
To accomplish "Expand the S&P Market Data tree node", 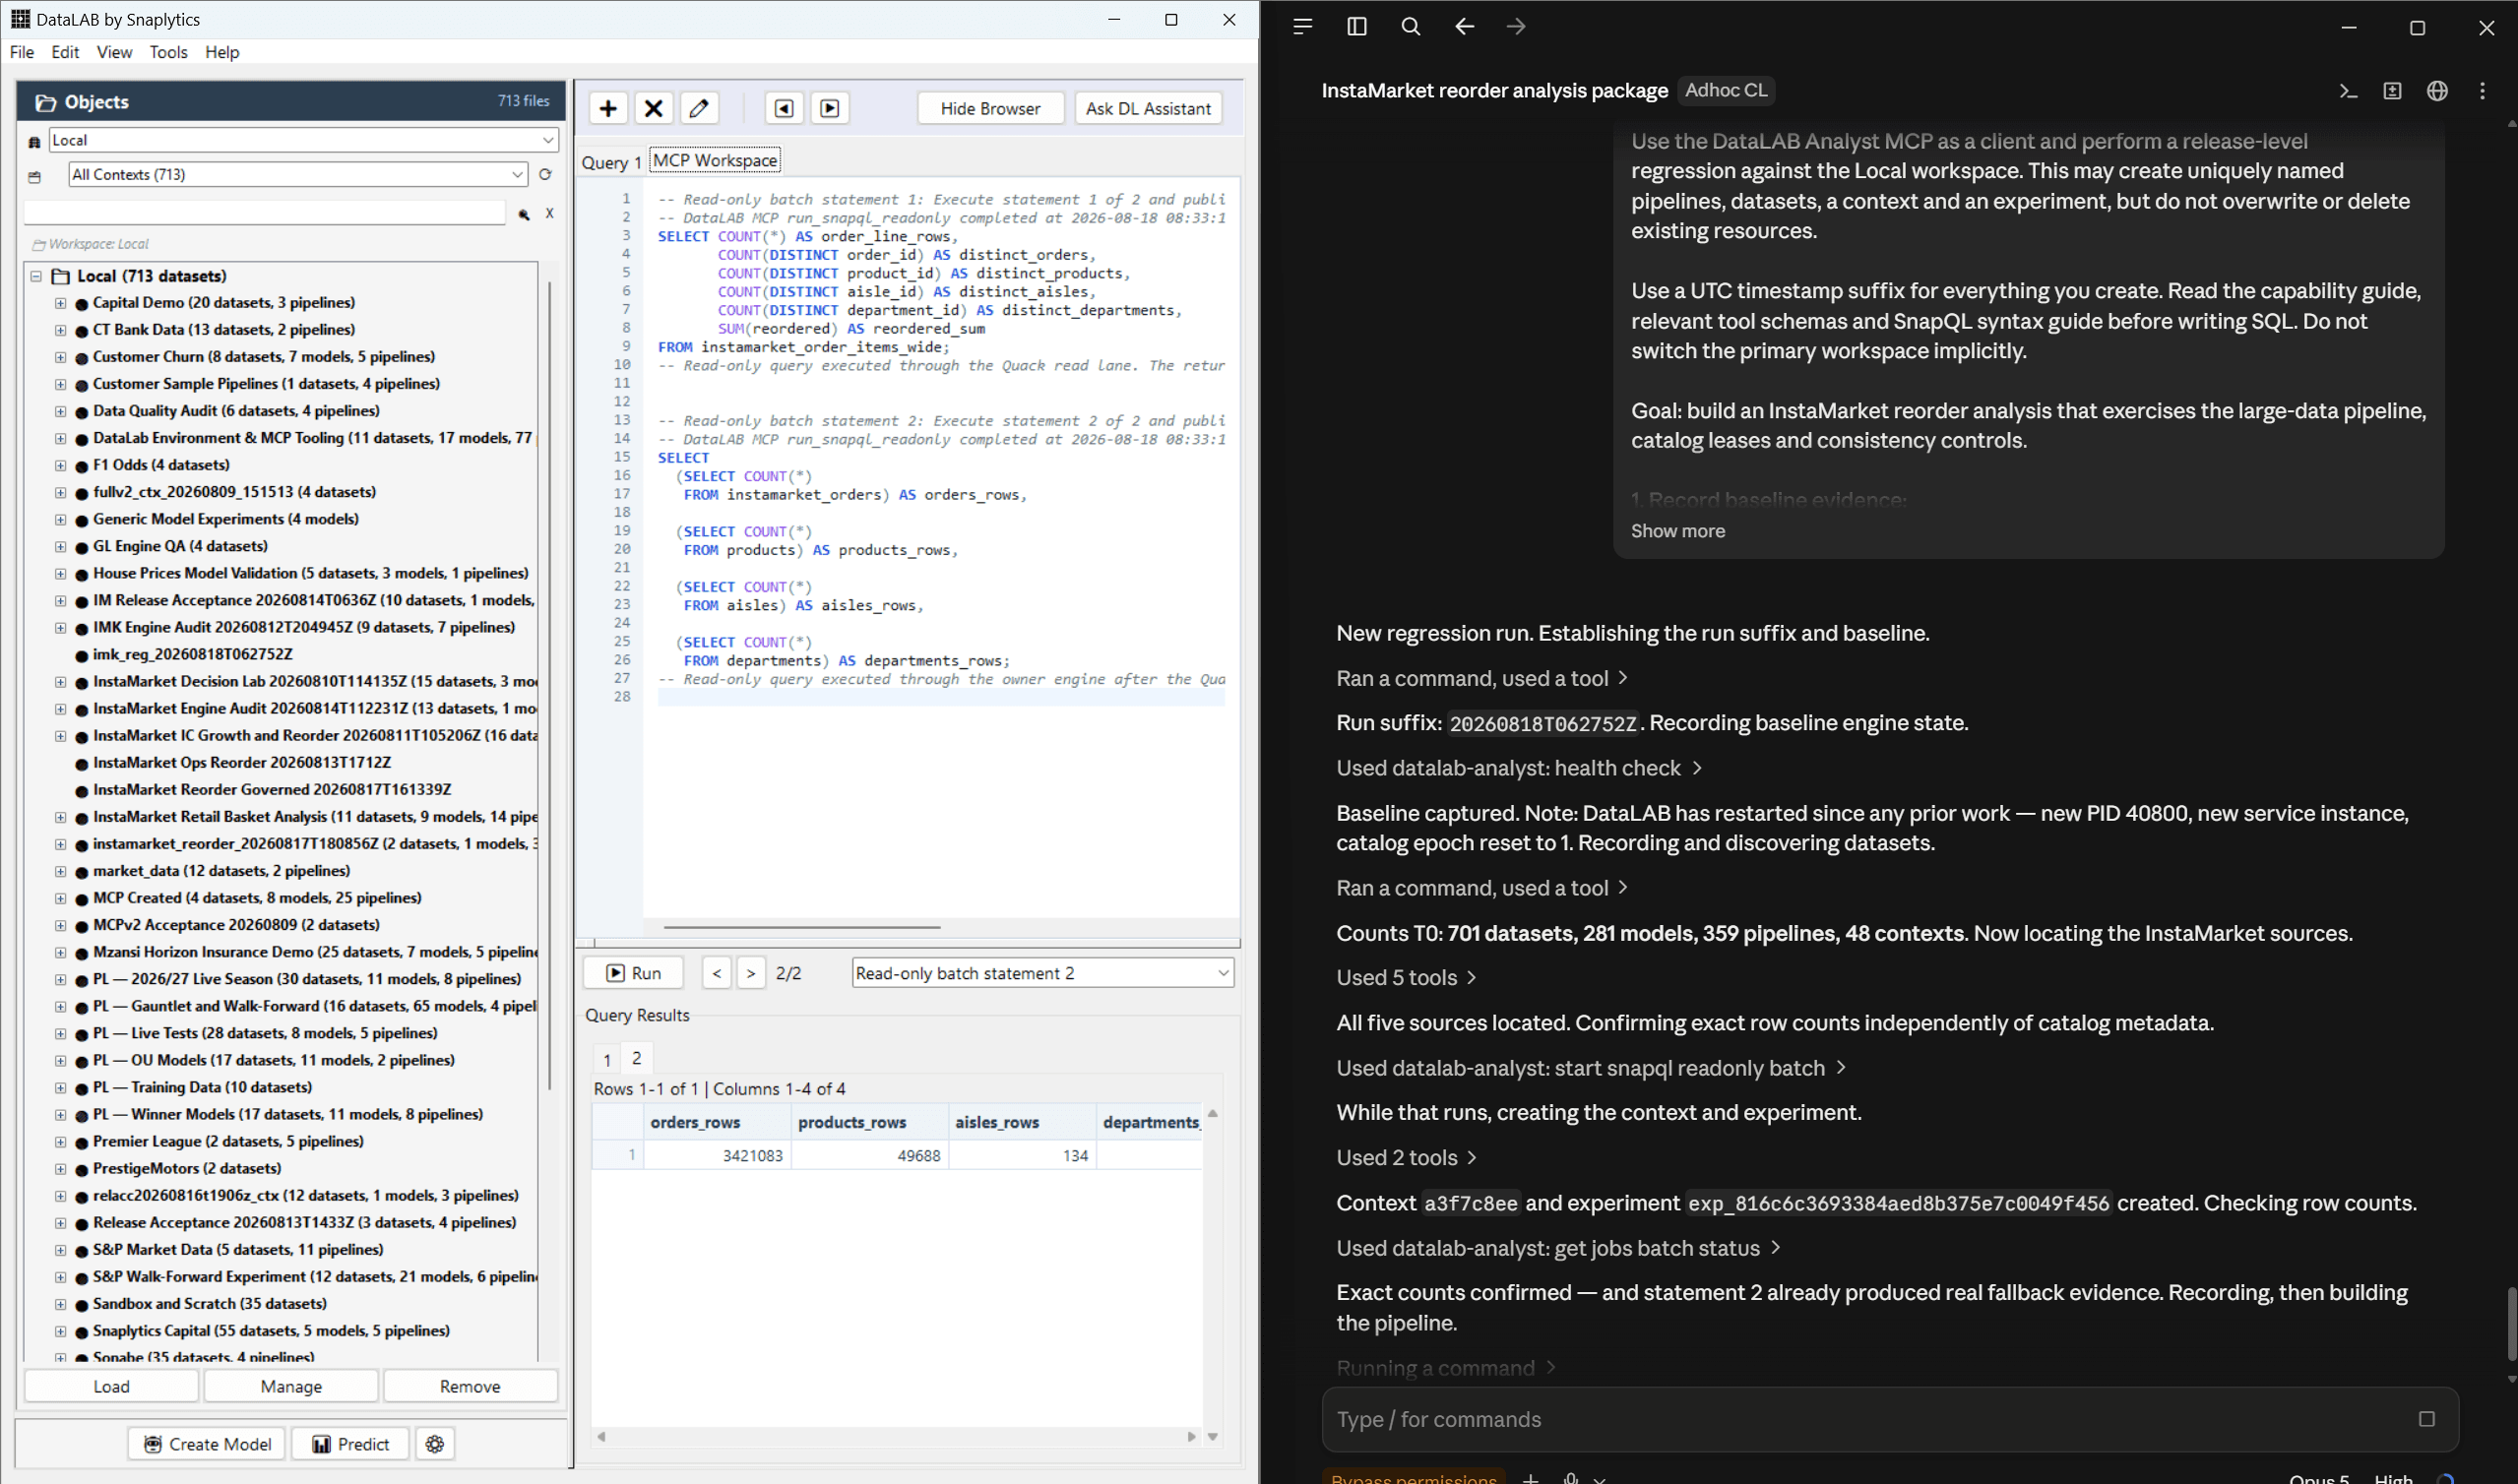I will tap(60, 1250).
